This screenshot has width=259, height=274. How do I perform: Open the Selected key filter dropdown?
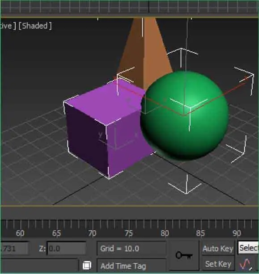pyautogui.click(x=248, y=248)
